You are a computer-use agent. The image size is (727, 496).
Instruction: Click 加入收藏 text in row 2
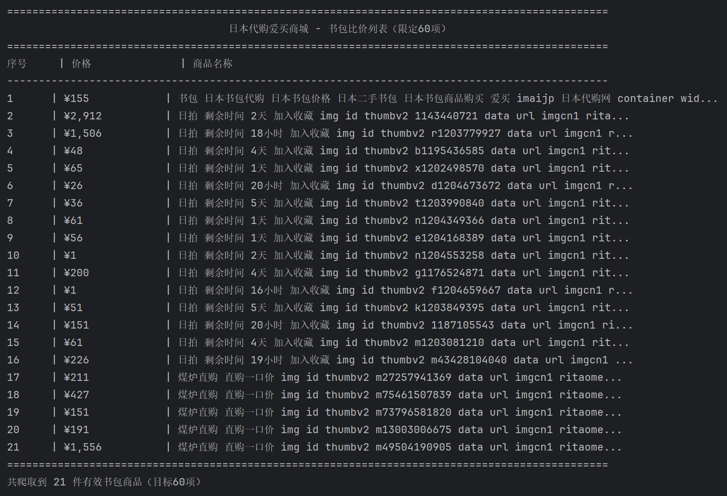(x=293, y=116)
